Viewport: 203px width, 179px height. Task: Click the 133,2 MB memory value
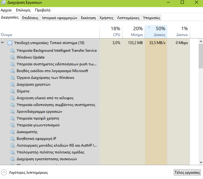click(x=135, y=43)
